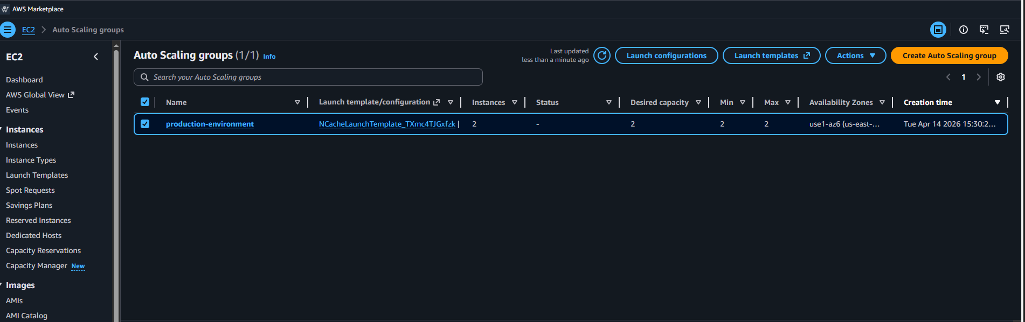Sort by Max column arrow

coord(788,102)
